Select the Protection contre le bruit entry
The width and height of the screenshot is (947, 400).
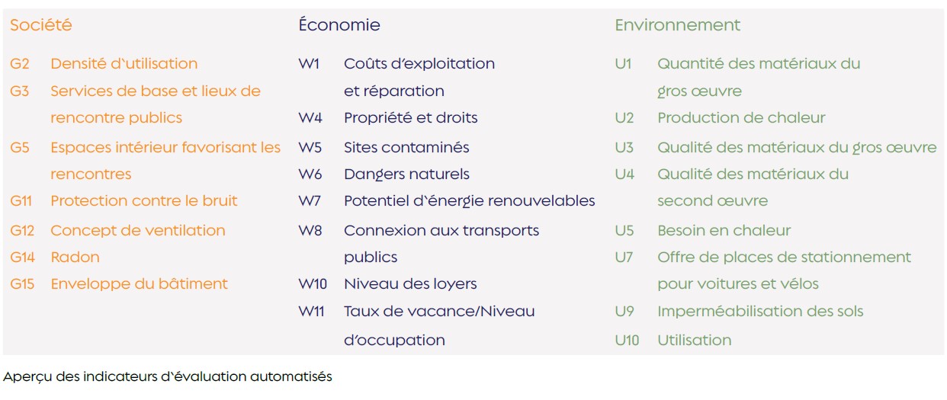pyautogui.click(x=144, y=201)
